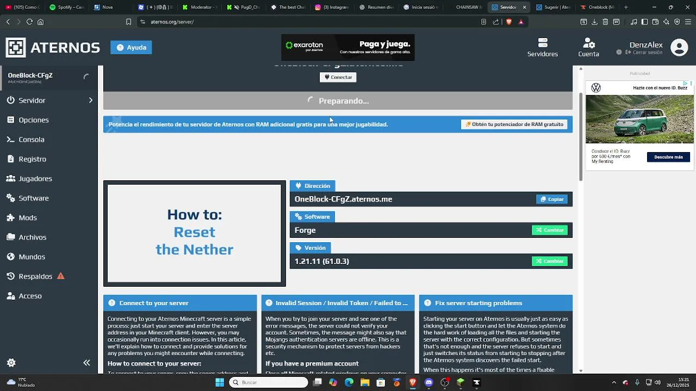Open the browser hamburger menu

(688, 22)
